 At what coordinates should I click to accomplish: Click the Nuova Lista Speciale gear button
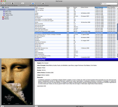pyautogui.click(x=13, y=3)
